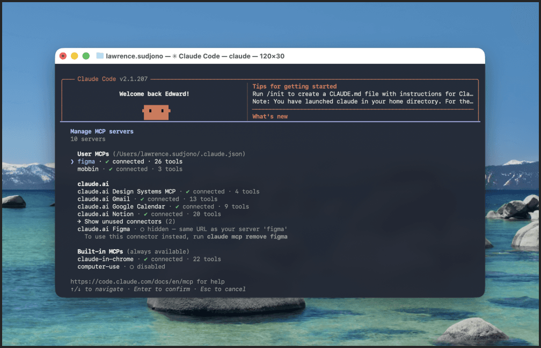The height and width of the screenshot is (348, 541).
Task: Click the '/Users/lawrence.sudjono/.claude.json' path text
Action: 179,154
